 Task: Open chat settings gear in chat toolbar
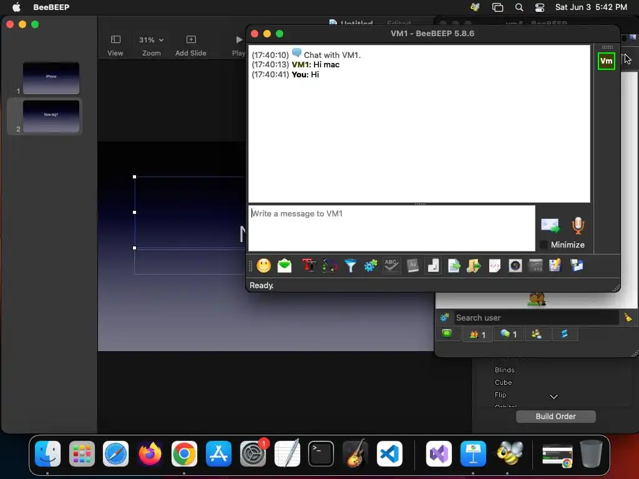(x=371, y=266)
